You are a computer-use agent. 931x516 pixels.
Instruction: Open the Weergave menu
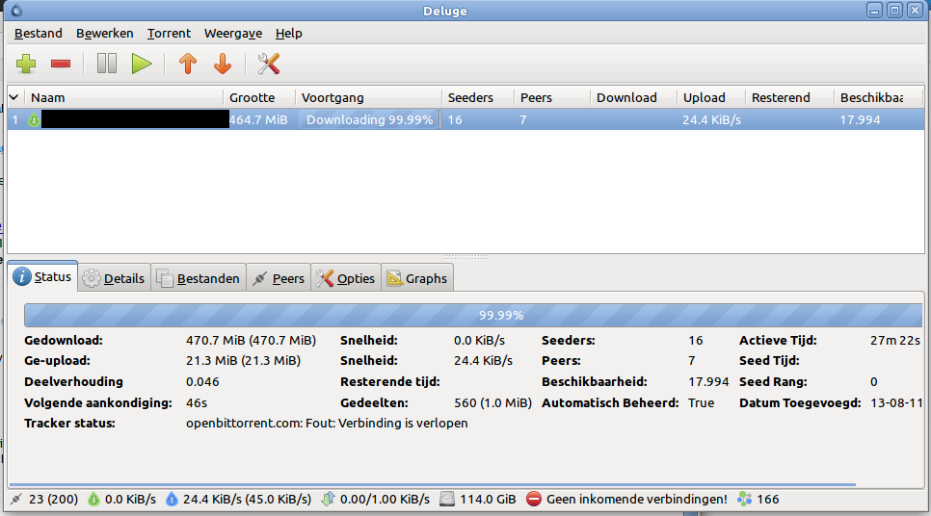point(233,34)
